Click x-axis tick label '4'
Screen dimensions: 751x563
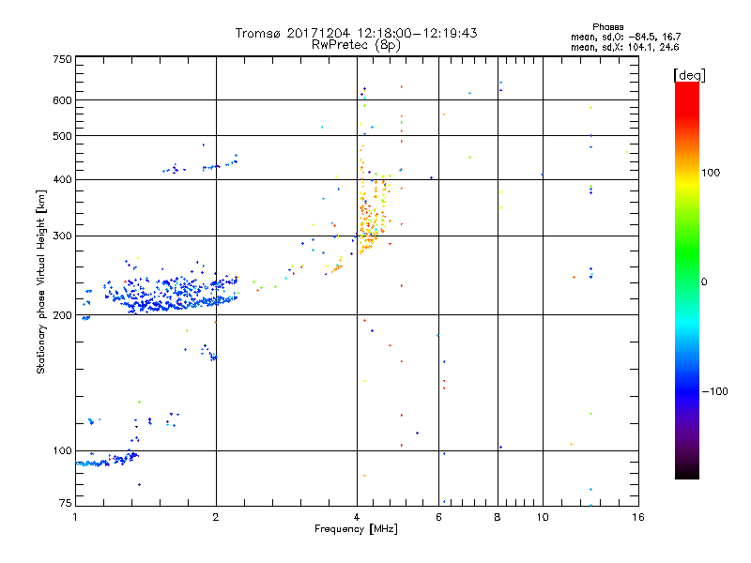click(x=357, y=517)
